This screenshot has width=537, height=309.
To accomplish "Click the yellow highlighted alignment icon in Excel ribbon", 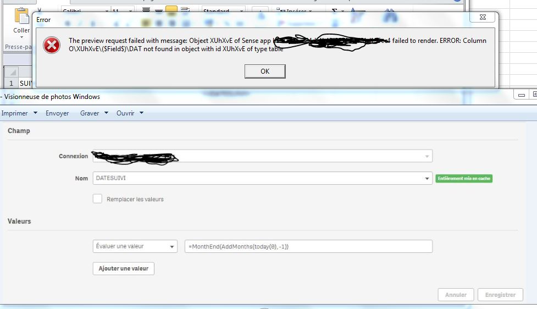I will click(171, 10).
